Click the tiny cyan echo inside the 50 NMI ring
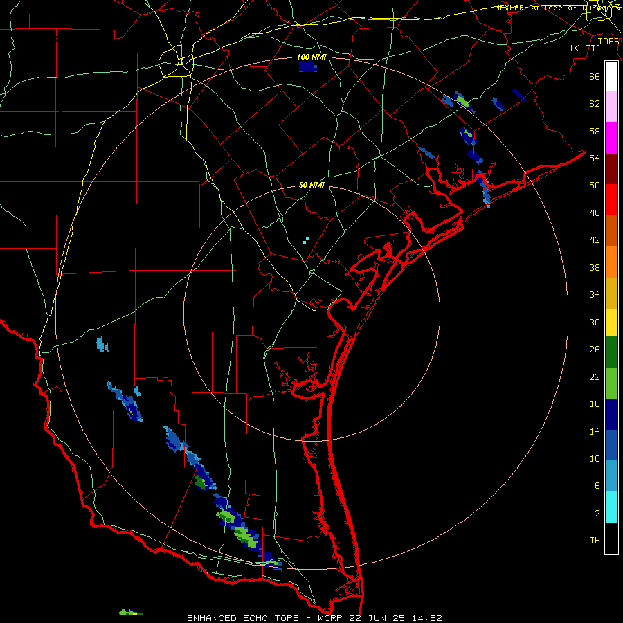The height and width of the screenshot is (623, 623). [306, 240]
